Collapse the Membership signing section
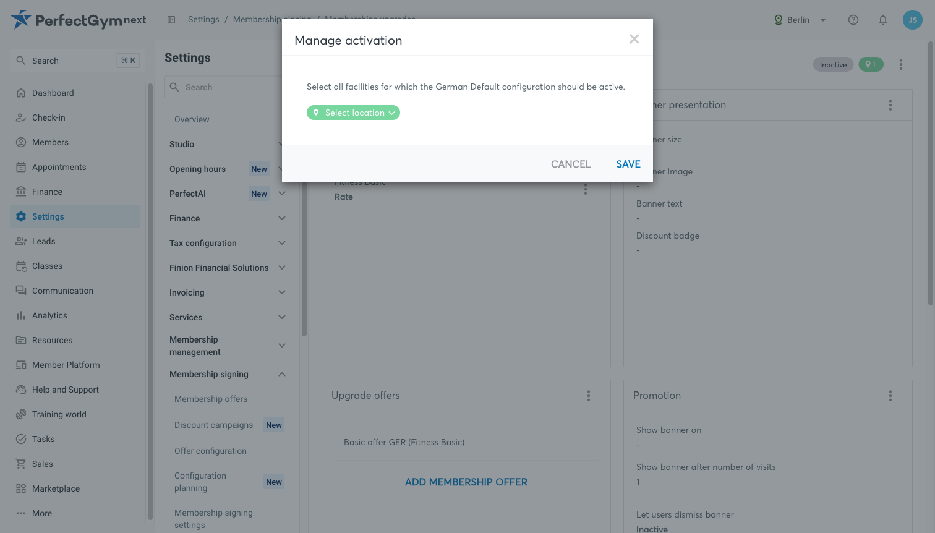The image size is (935, 533). (x=282, y=374)
